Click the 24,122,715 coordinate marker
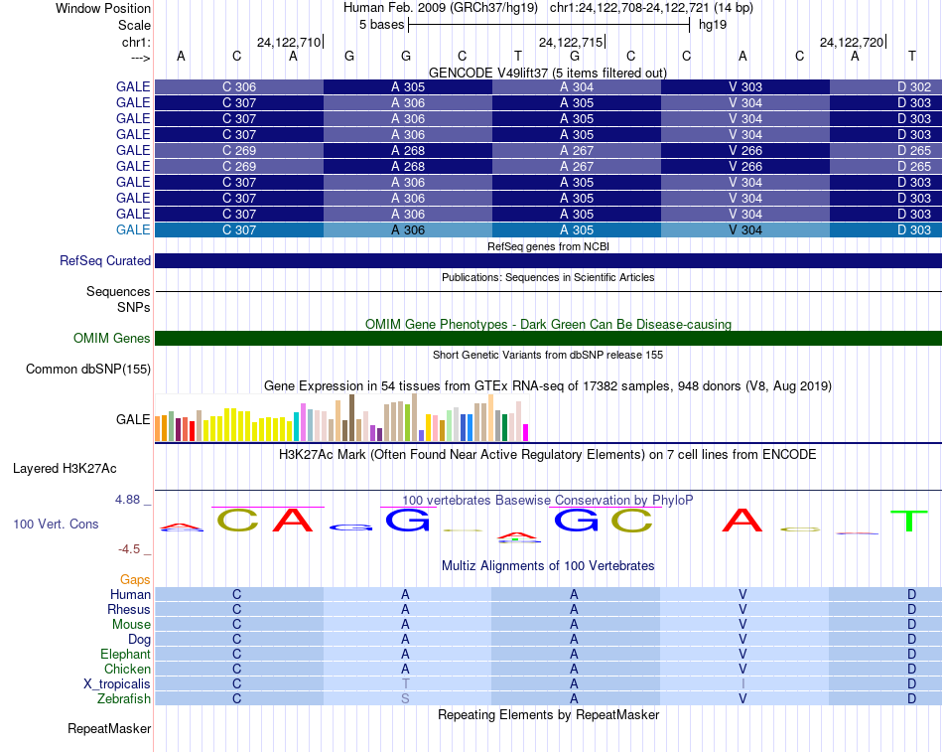This screenshot has height=752, width=943. pos(571,42)
